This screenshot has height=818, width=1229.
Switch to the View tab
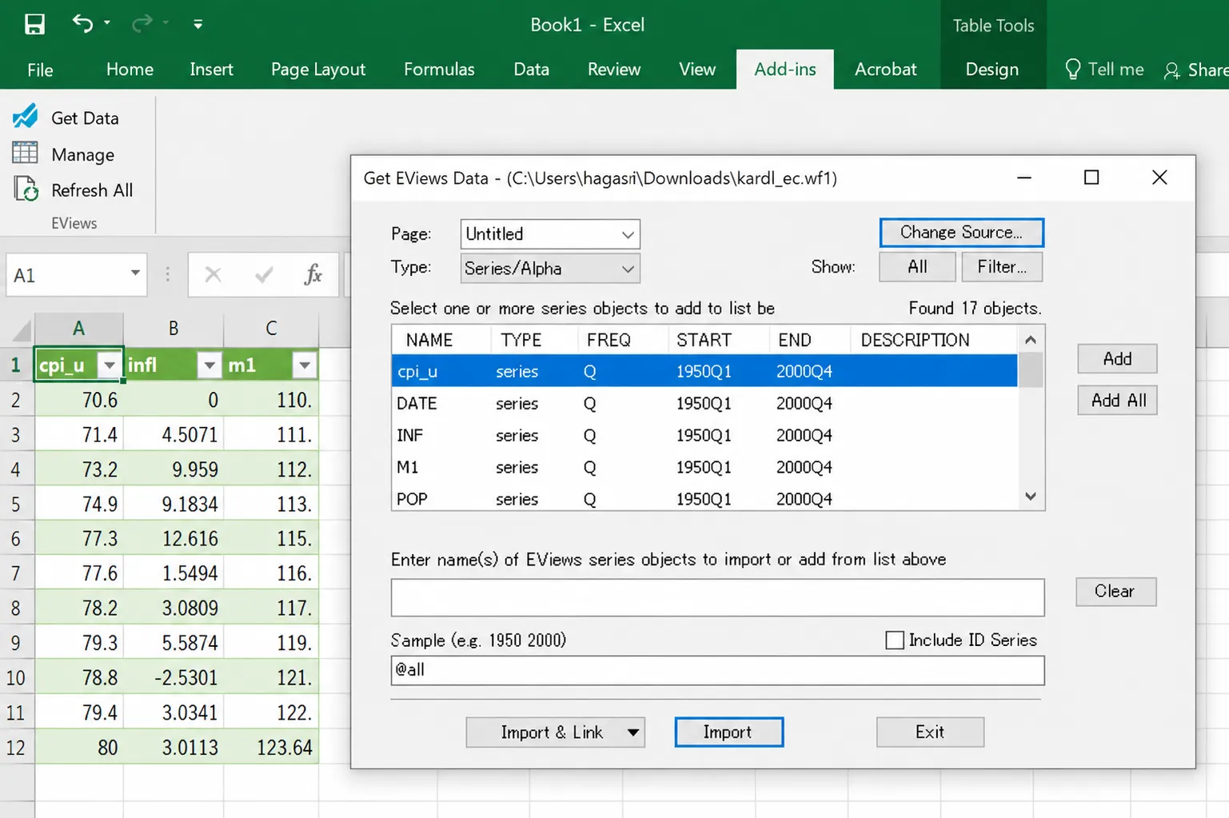tap(697, 70)
